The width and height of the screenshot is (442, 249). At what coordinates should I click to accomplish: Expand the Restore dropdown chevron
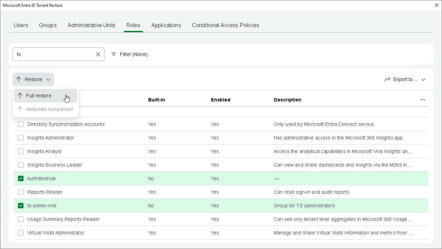coord(48,79)
